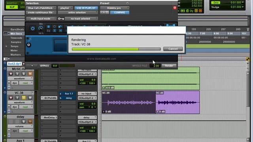
Task: Open delay track volume view selector
Action: [x=20, y=126]
